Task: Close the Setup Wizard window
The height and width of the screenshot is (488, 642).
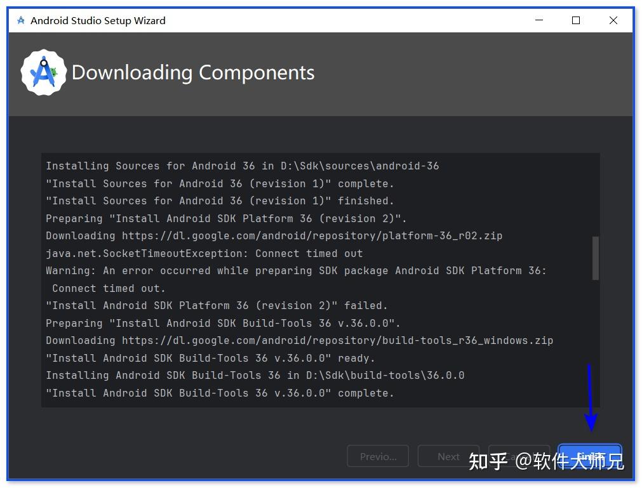Action: (613, 20)
